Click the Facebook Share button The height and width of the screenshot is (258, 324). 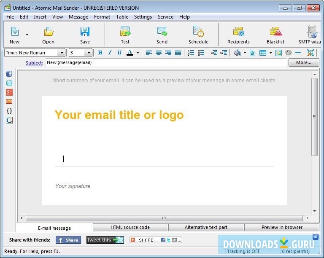68,240
